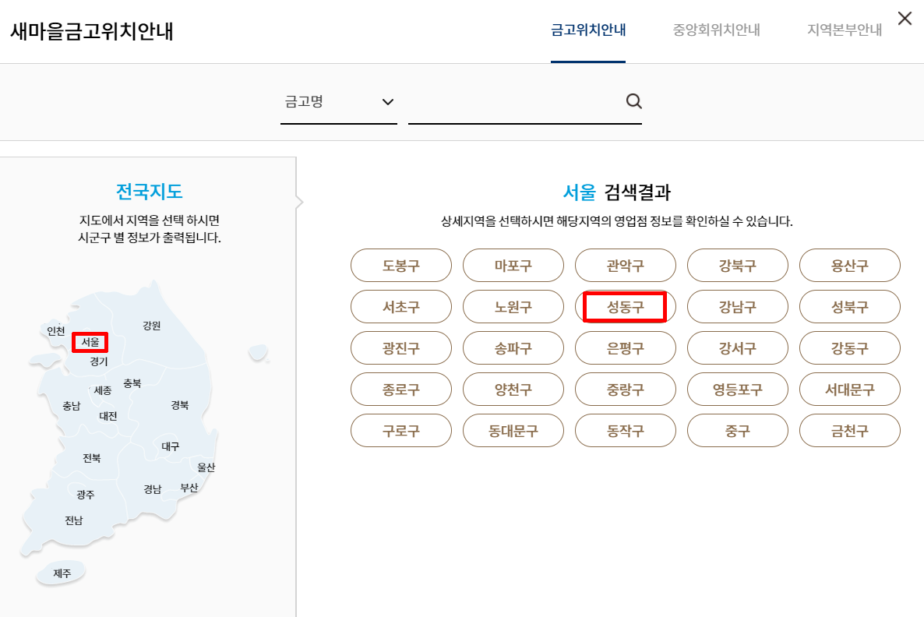Click the 금천구 district button
This screenshot has height=617, width=924.
[850, 430]
